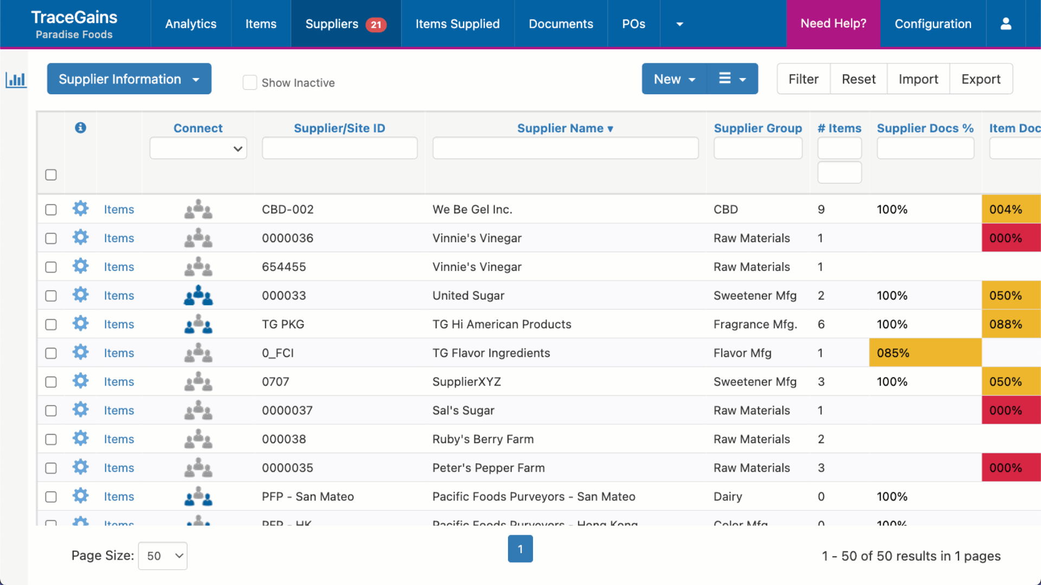Viewport: 1041px width, 585px height.
Task: Expand the Supplier Information dropdown
Action: tap(129, 79)
